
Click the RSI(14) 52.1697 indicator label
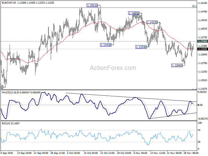click(x=11, y=123)
